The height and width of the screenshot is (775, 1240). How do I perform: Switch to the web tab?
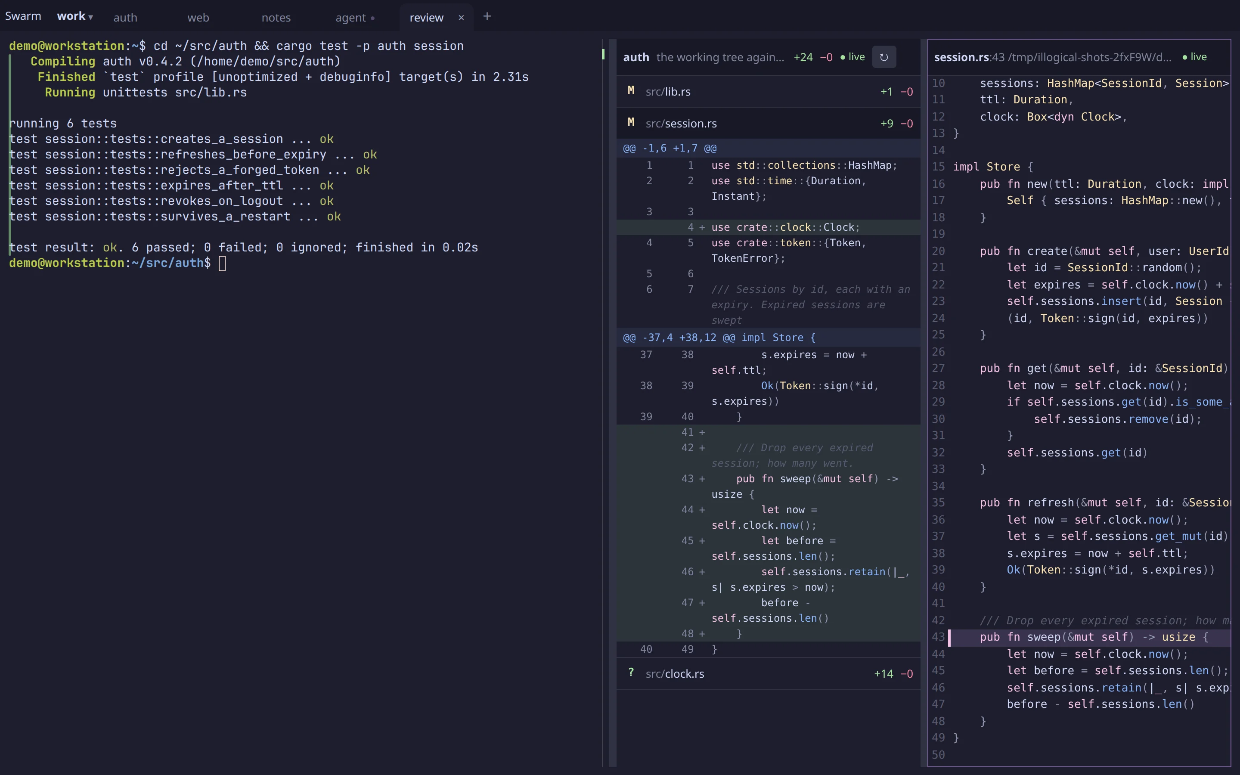click(x=198, y=17)
